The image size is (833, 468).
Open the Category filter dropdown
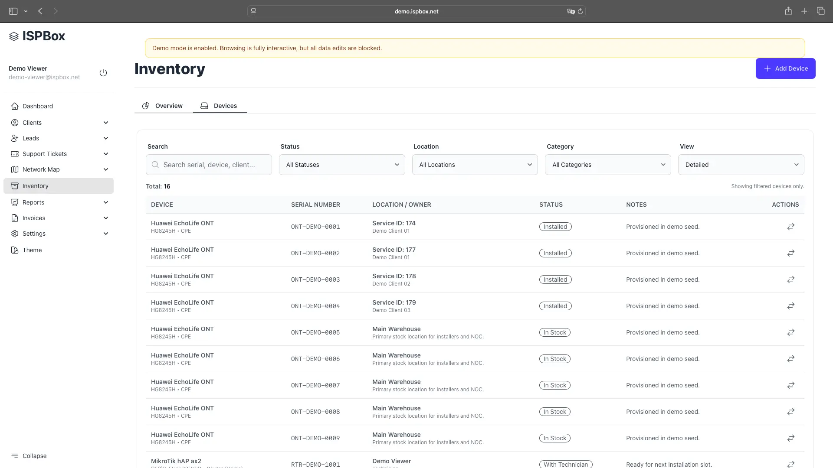pos(608,165)
